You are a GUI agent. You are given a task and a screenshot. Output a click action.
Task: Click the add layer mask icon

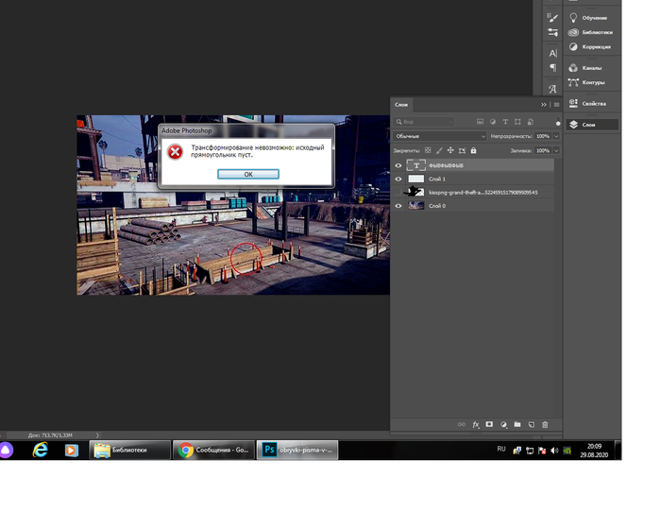point(490,424)
